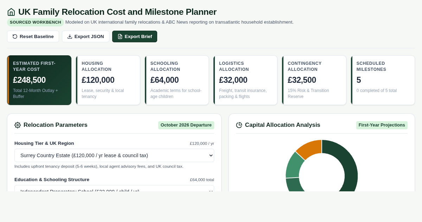Select the Scheduled Milestones card

383,80
